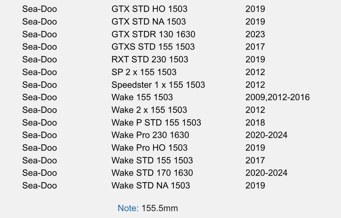Select the Wake Pro 230 1630 model
This screenshot has width=341, height=218.
pyautogui.click(x=150, y=135)
